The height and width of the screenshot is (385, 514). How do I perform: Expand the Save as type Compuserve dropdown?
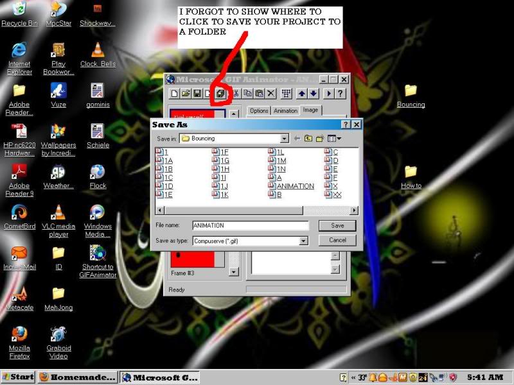coord(303,241)
